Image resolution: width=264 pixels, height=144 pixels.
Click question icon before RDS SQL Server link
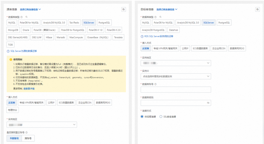pyautogui.click(x=142, y=36)
